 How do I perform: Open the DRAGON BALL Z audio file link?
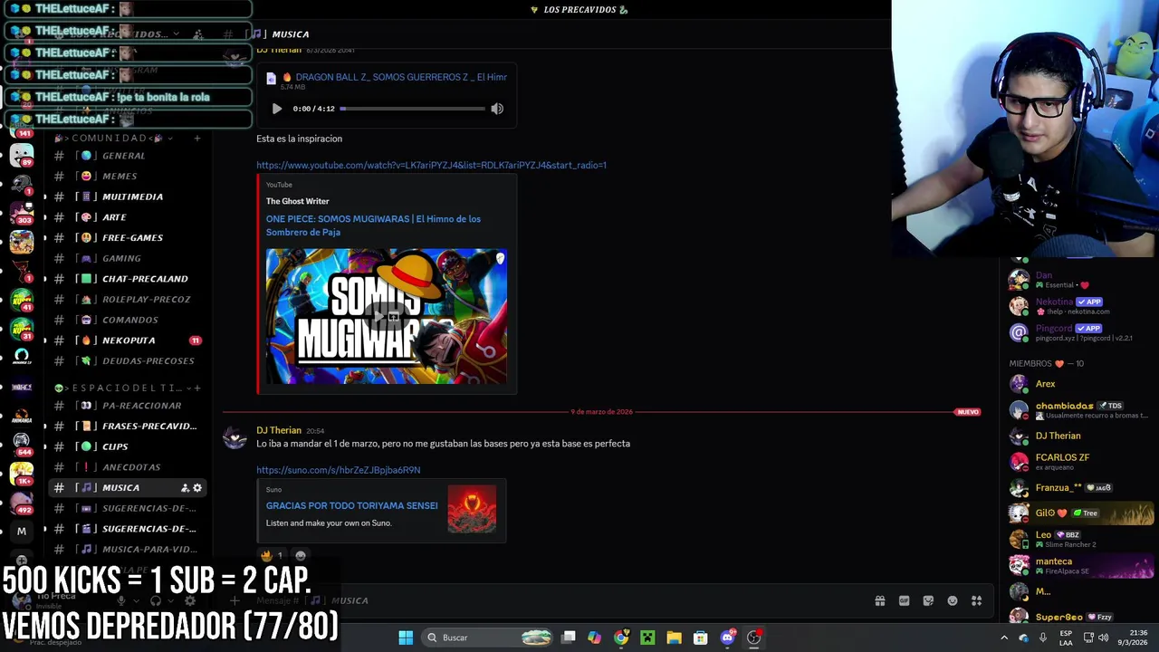pyautogui.click(x=401, y=77)
